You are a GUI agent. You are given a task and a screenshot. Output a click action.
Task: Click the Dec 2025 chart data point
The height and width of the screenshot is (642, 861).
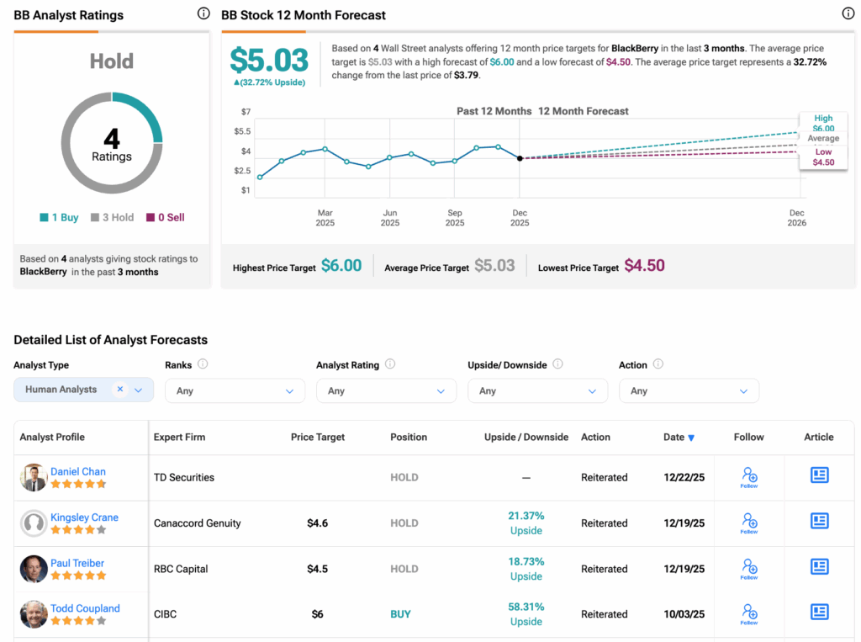point(520,158)
